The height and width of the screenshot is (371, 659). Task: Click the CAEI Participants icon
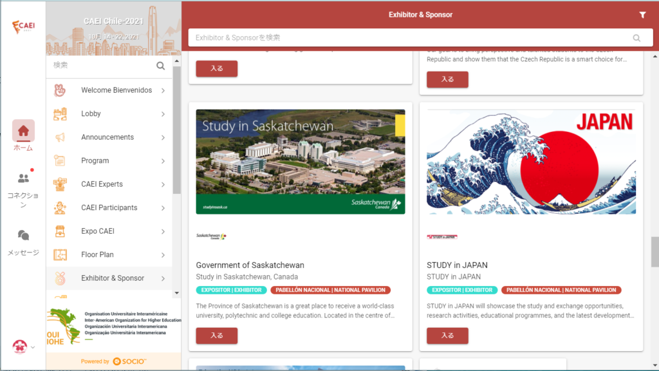click(x=60, y=208)
